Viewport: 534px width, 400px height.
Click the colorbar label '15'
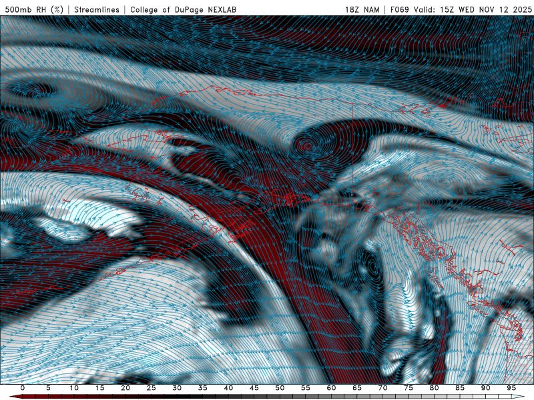click(99, 388)
